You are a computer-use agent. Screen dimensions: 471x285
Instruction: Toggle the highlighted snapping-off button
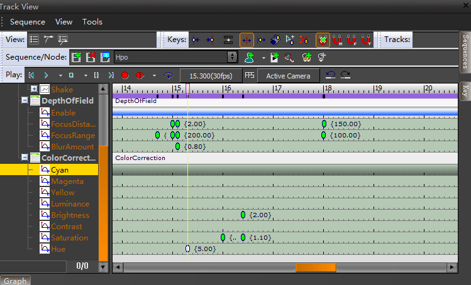[x=323, y=40]
